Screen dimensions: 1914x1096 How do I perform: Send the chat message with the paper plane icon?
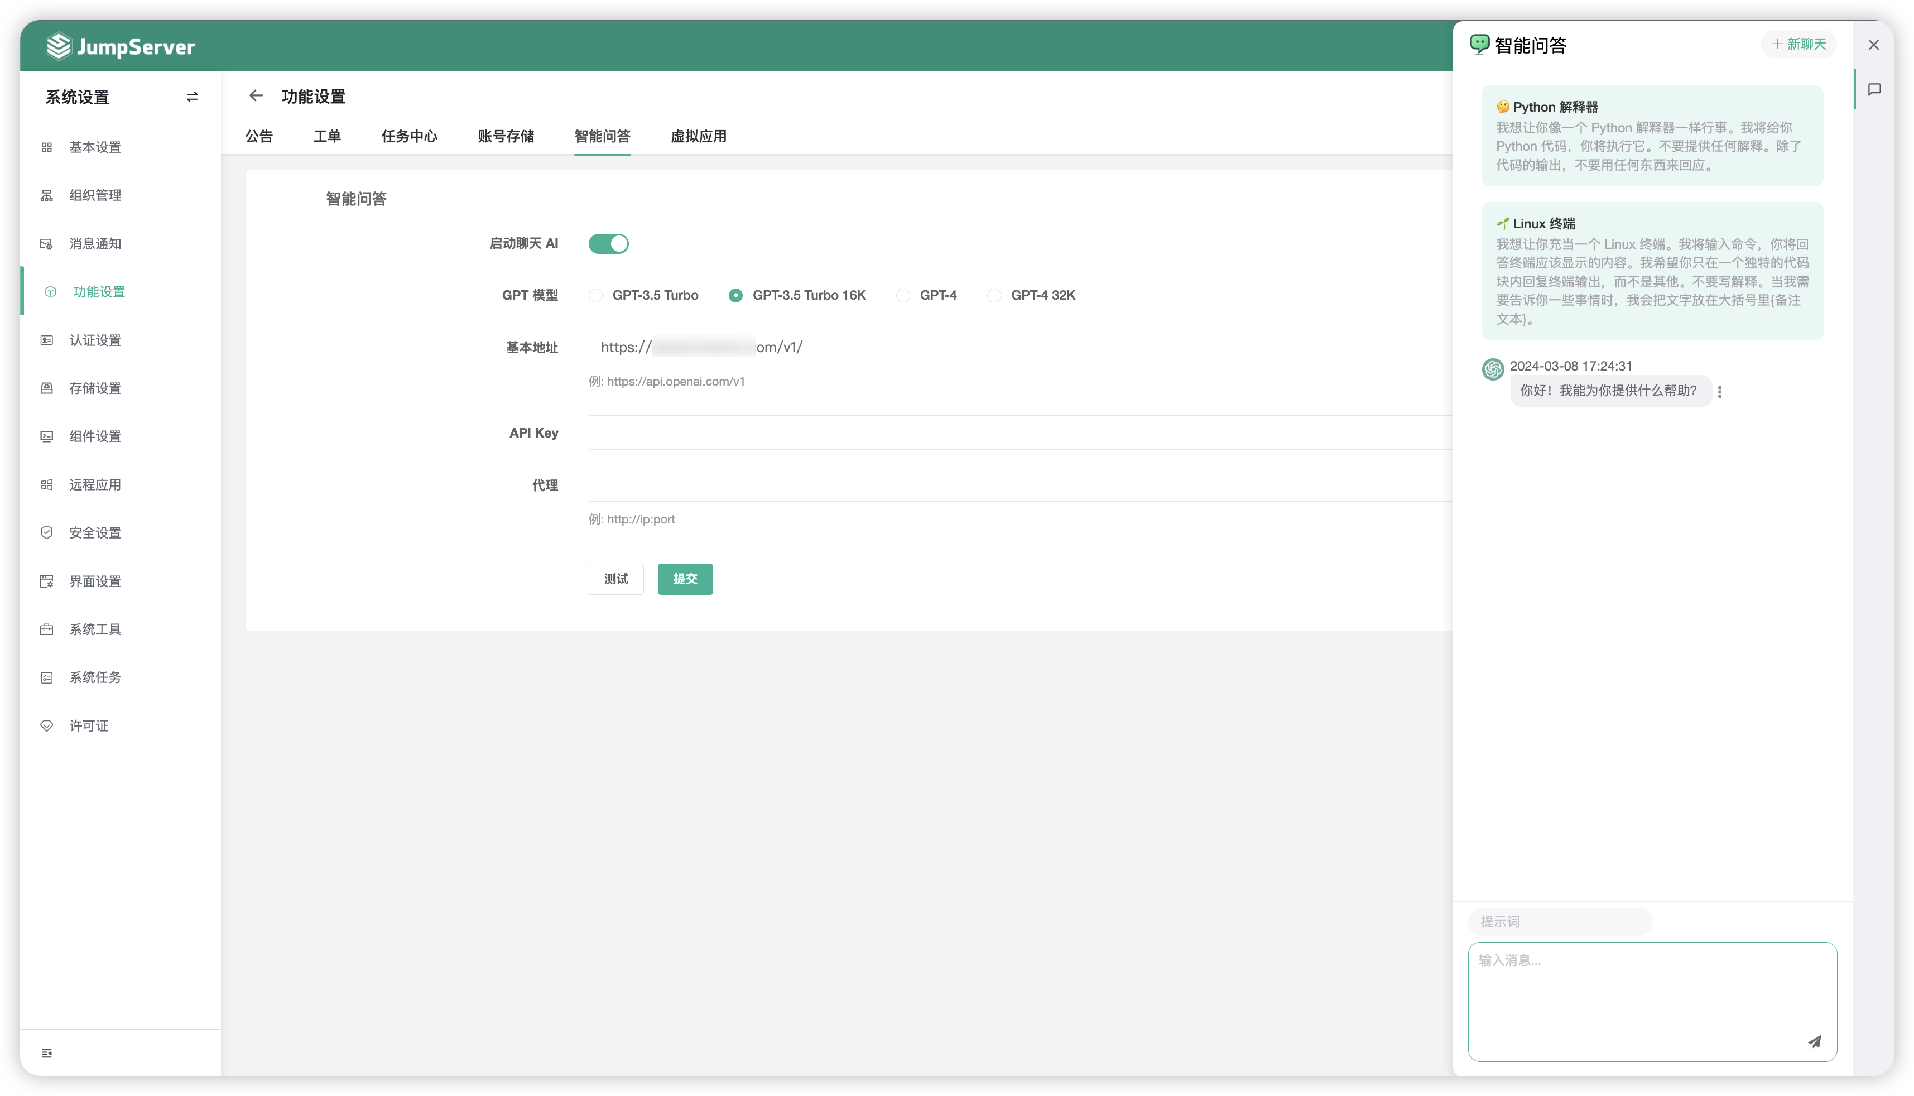(1815, 1041)
